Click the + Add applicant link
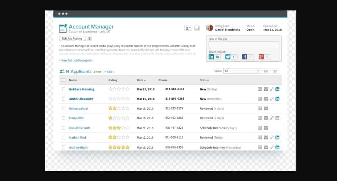This screenshot has height=181, width=337. click(x=109, y=72)
